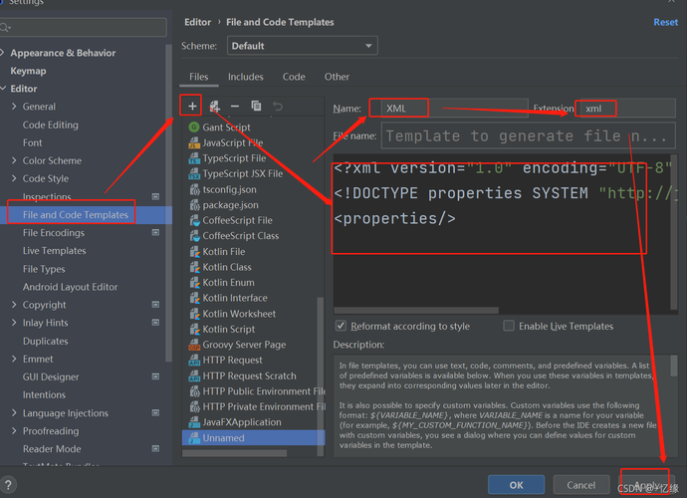
Task: Select the Kotlin Class template icon
Action: pos(194,267)
